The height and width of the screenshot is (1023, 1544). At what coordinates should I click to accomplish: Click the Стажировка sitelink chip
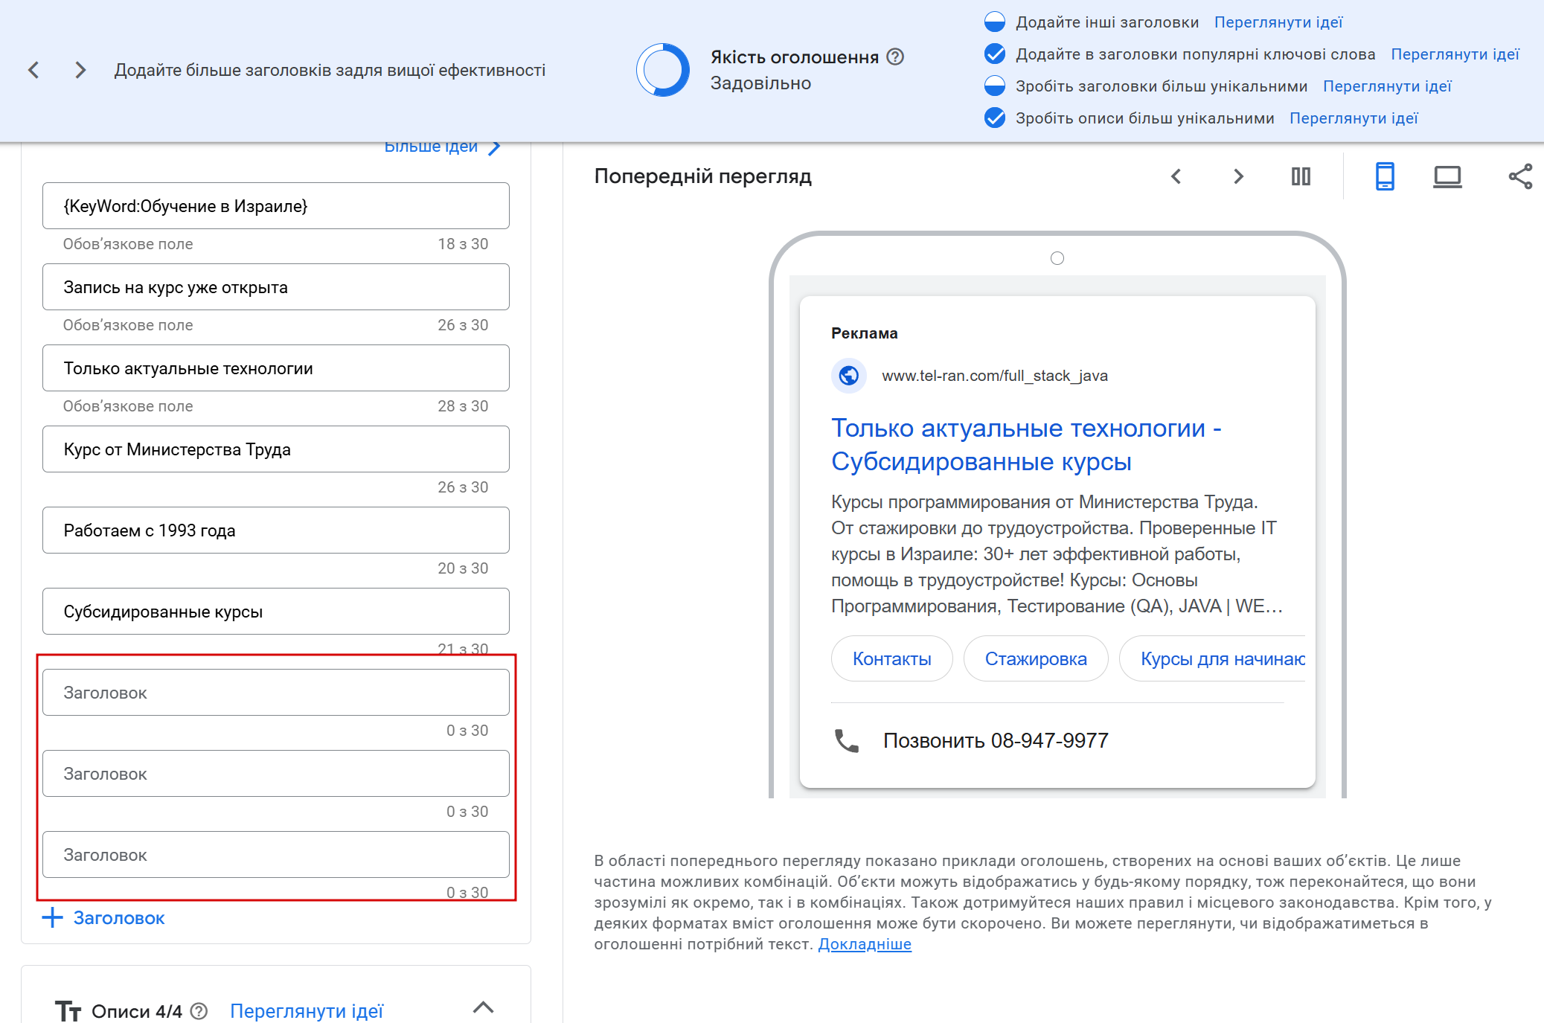click(x=1036, y=658)
